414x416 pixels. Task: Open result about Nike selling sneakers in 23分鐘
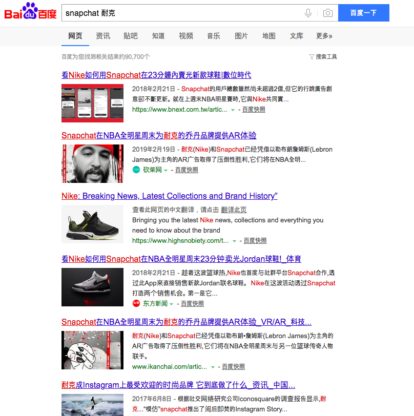(x=156, y=75)
